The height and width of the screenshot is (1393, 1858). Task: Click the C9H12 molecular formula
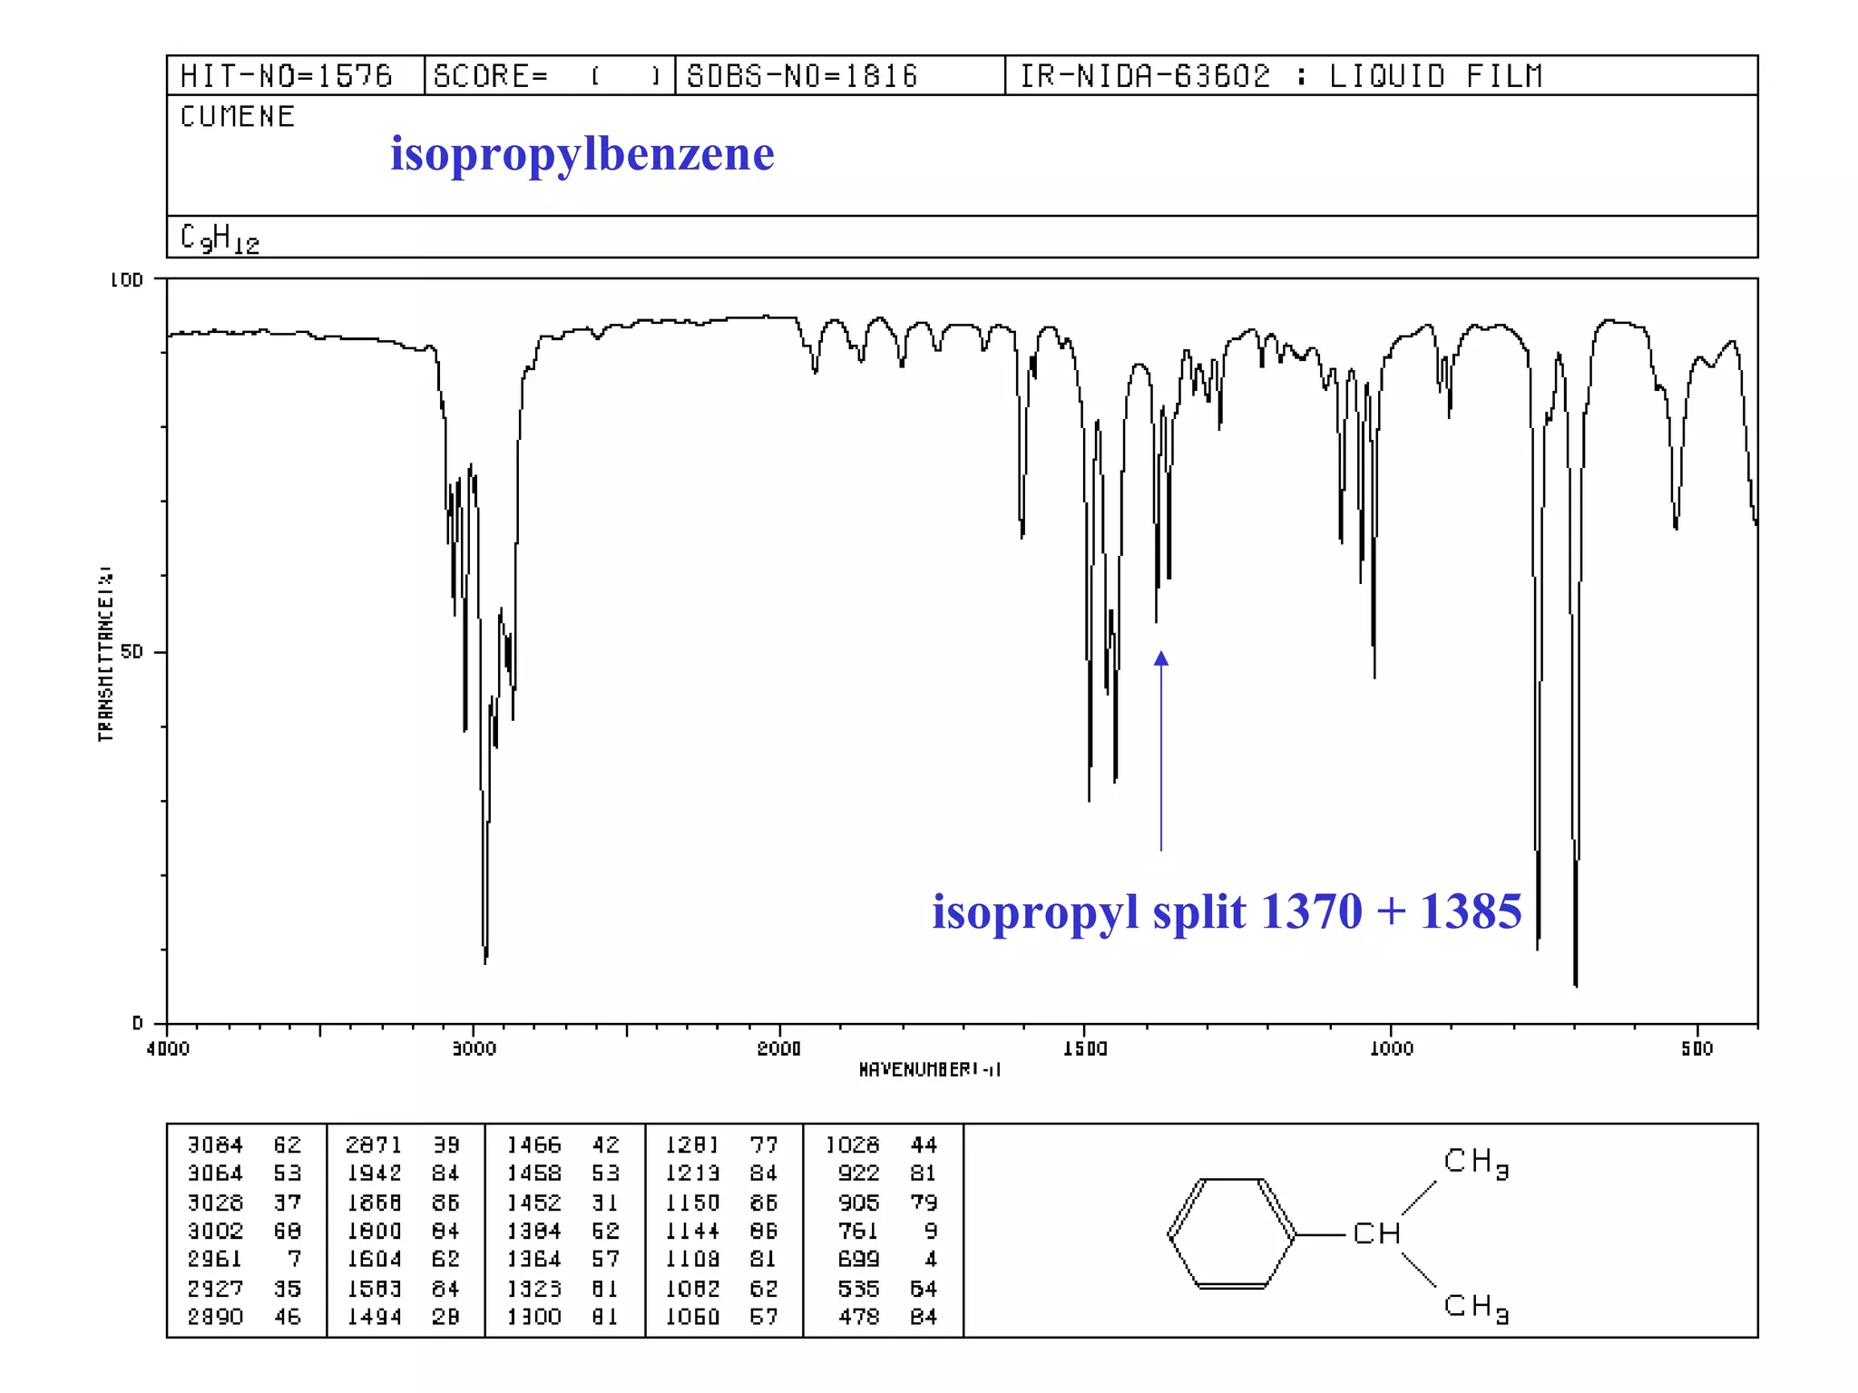click(220, 239)
